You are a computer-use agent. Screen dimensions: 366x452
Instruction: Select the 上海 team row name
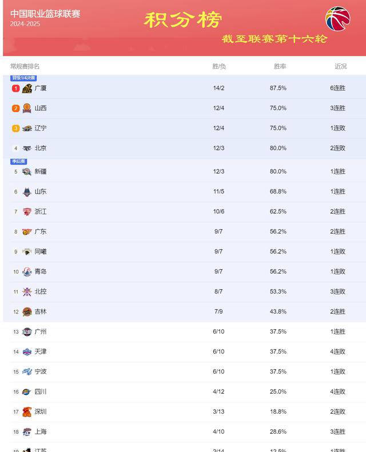tap(41, 432)
